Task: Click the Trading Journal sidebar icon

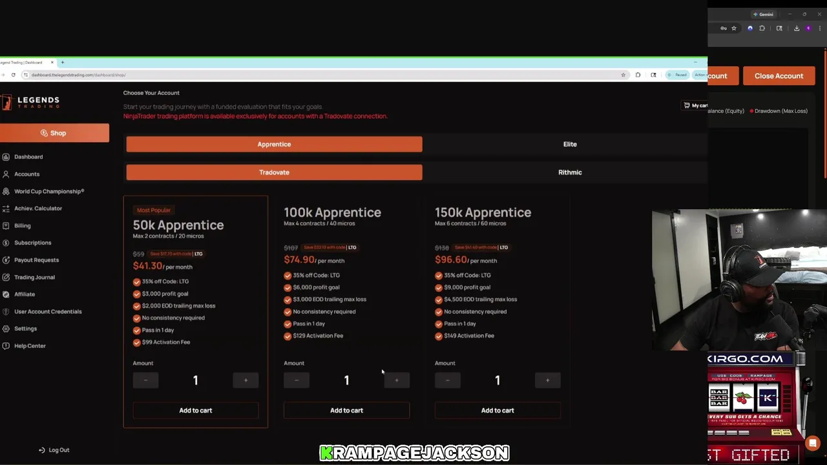Action: pyautogui.click(x=6, y=277)
